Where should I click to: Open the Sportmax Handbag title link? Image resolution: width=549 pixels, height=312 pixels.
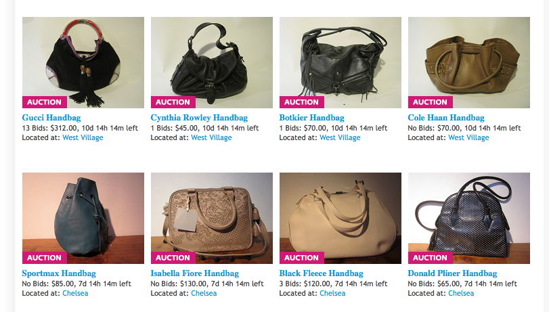click(x=59, y=273)
